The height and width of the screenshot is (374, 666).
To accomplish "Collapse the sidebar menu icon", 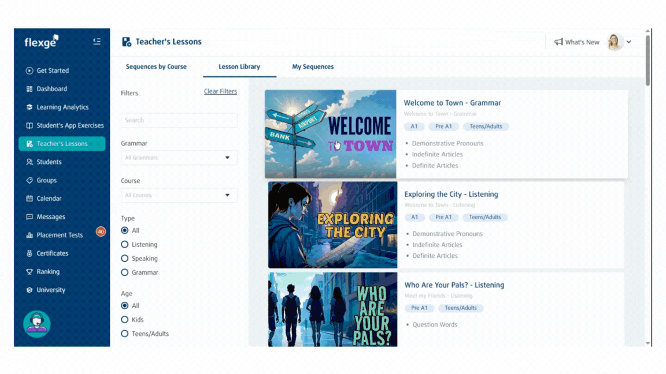I will click(97, 42).
